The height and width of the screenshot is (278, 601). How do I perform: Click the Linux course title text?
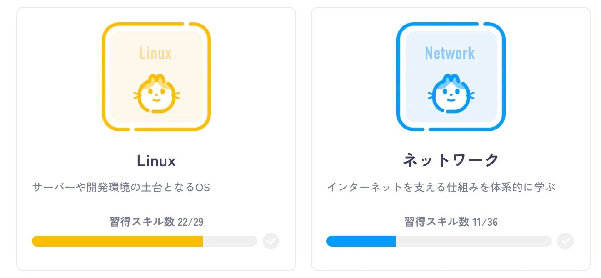tap(156, 161)
